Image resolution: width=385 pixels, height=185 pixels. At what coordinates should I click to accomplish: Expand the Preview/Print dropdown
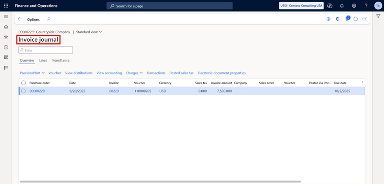[x=32, y=73]
